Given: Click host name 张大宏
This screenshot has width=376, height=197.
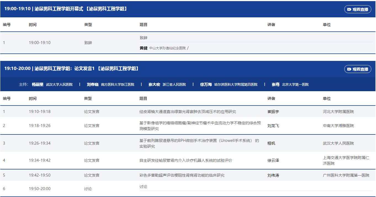Looking at the screenshot, I should coord(154,85).
